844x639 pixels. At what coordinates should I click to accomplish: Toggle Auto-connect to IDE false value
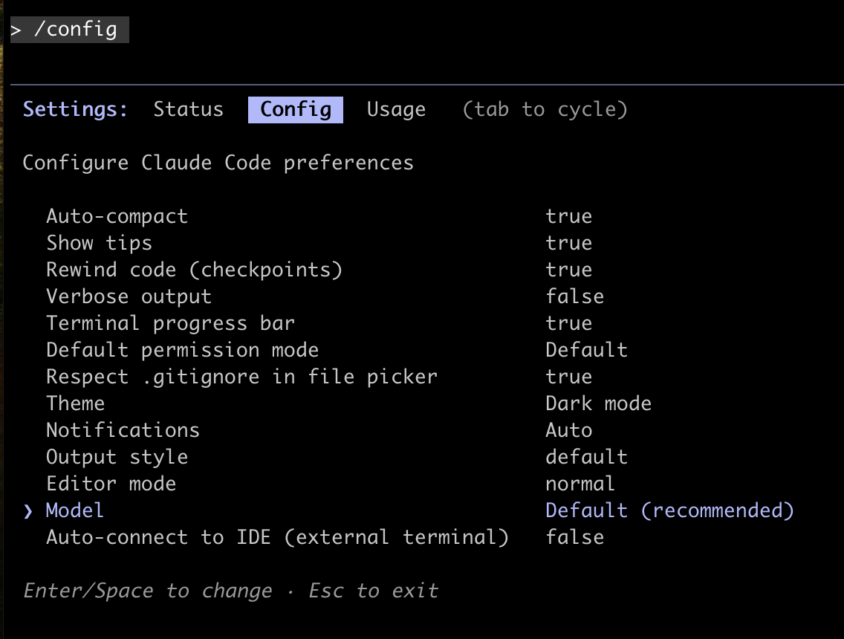point(574,537)
